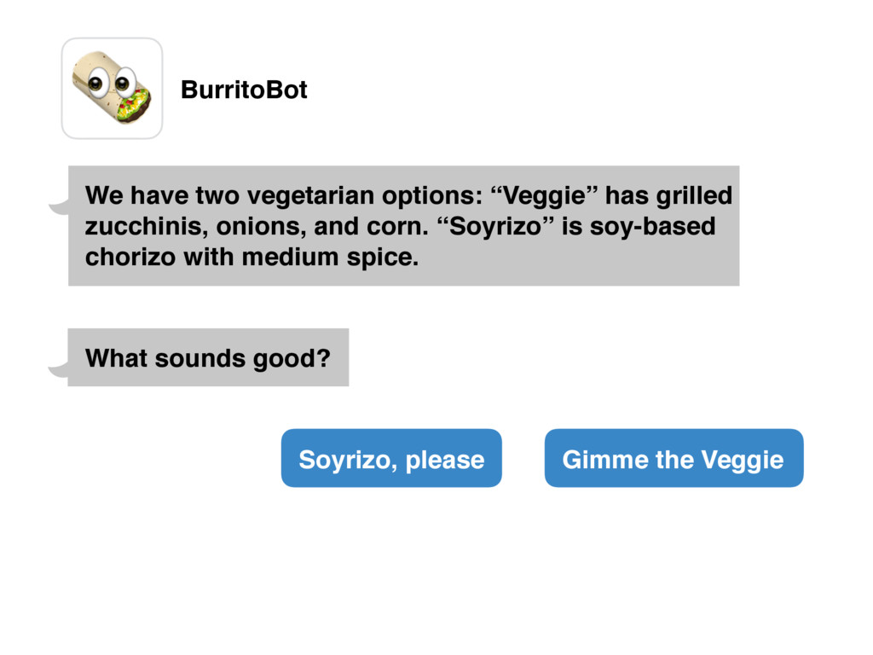Click the vegetarian options message bubble

[403, 225]
